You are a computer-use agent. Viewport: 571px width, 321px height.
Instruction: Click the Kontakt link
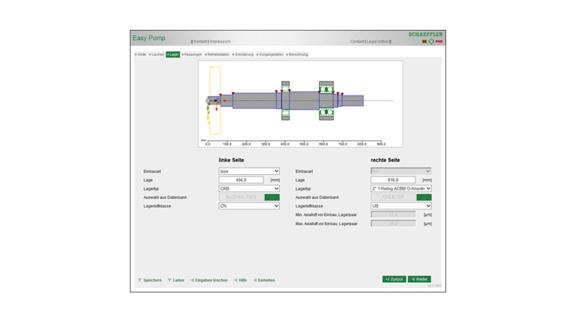coord(200,42)
